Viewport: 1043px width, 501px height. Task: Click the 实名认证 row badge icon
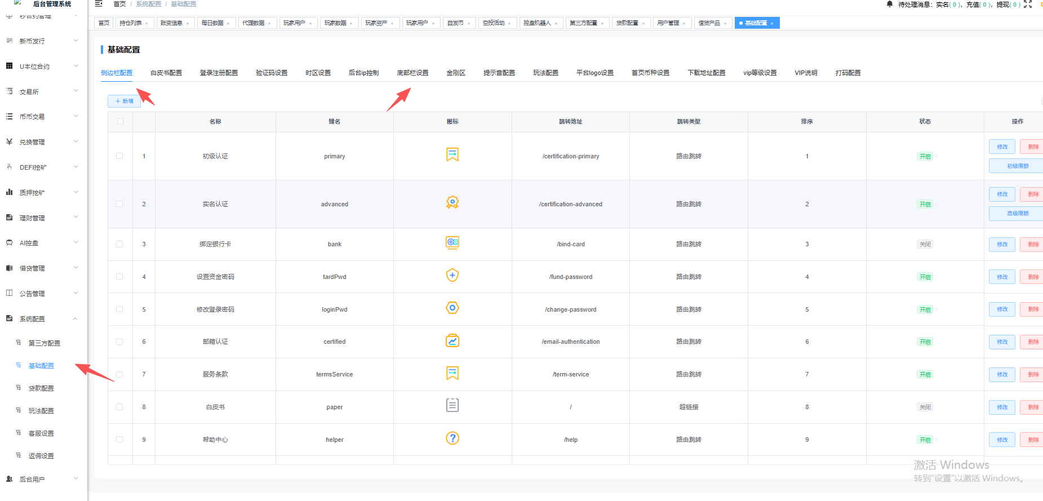click(x=452, y=202)
